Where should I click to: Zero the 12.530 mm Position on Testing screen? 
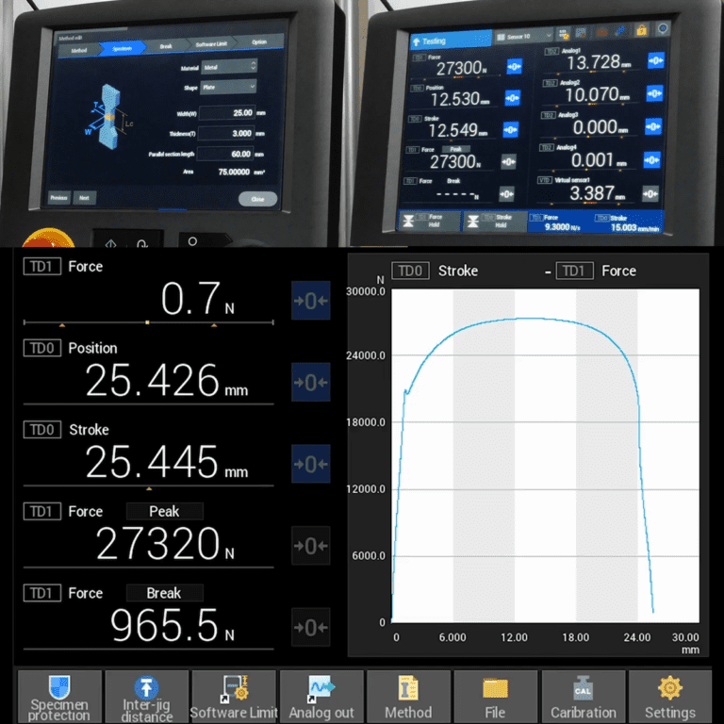512,98
